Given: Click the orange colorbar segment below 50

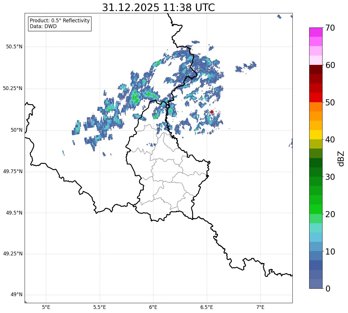Looking at the screenshot, I should 316,107.
